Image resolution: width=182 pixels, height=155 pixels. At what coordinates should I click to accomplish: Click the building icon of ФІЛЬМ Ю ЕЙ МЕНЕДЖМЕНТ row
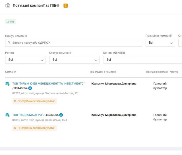pos(7,84)
